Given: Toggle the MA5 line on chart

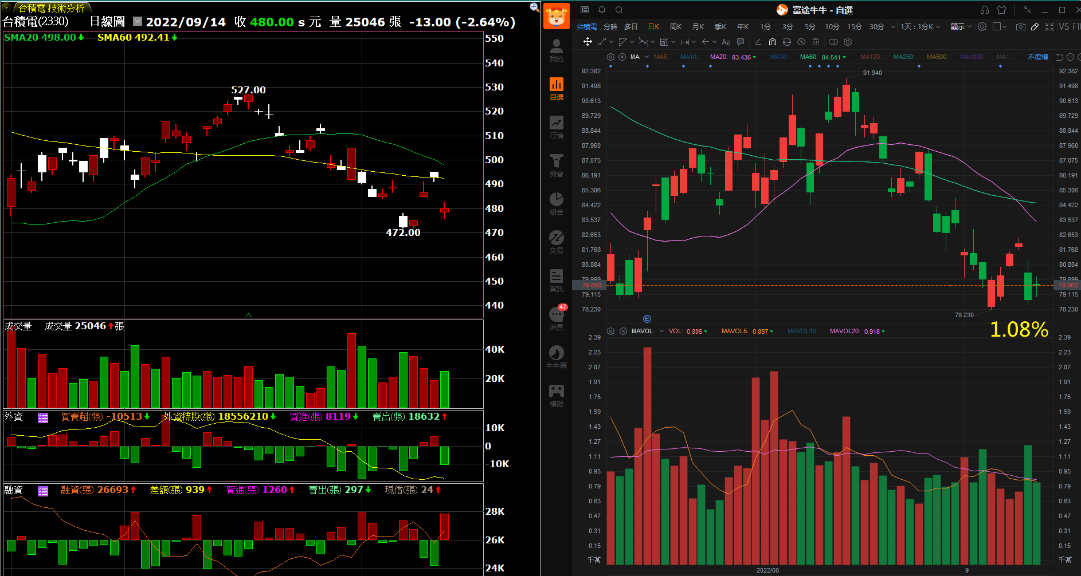Looking at the screenshot, I should pyautogui.click(x=661, y=57).
